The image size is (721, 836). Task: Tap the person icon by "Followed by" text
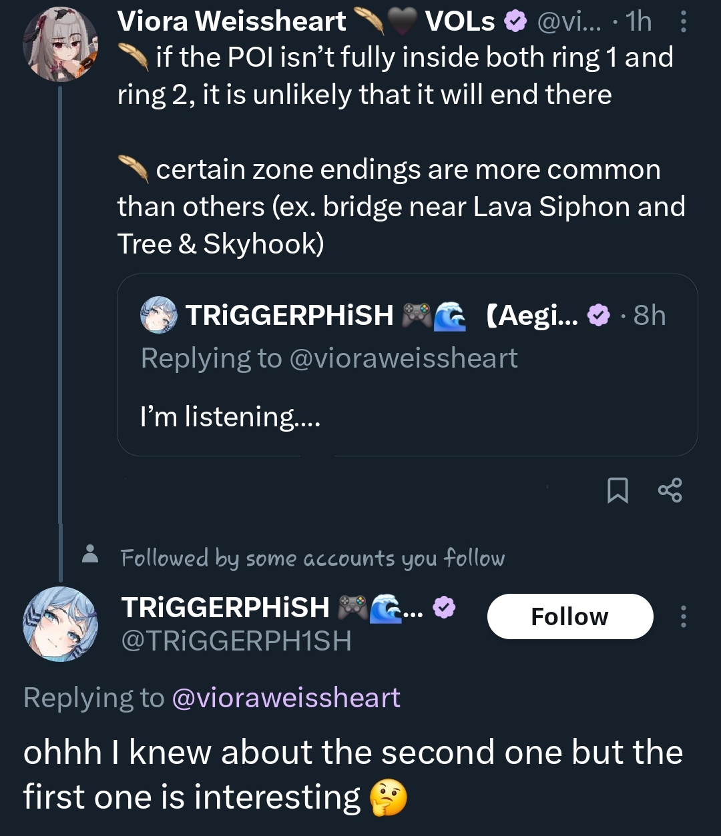[89, 554]
